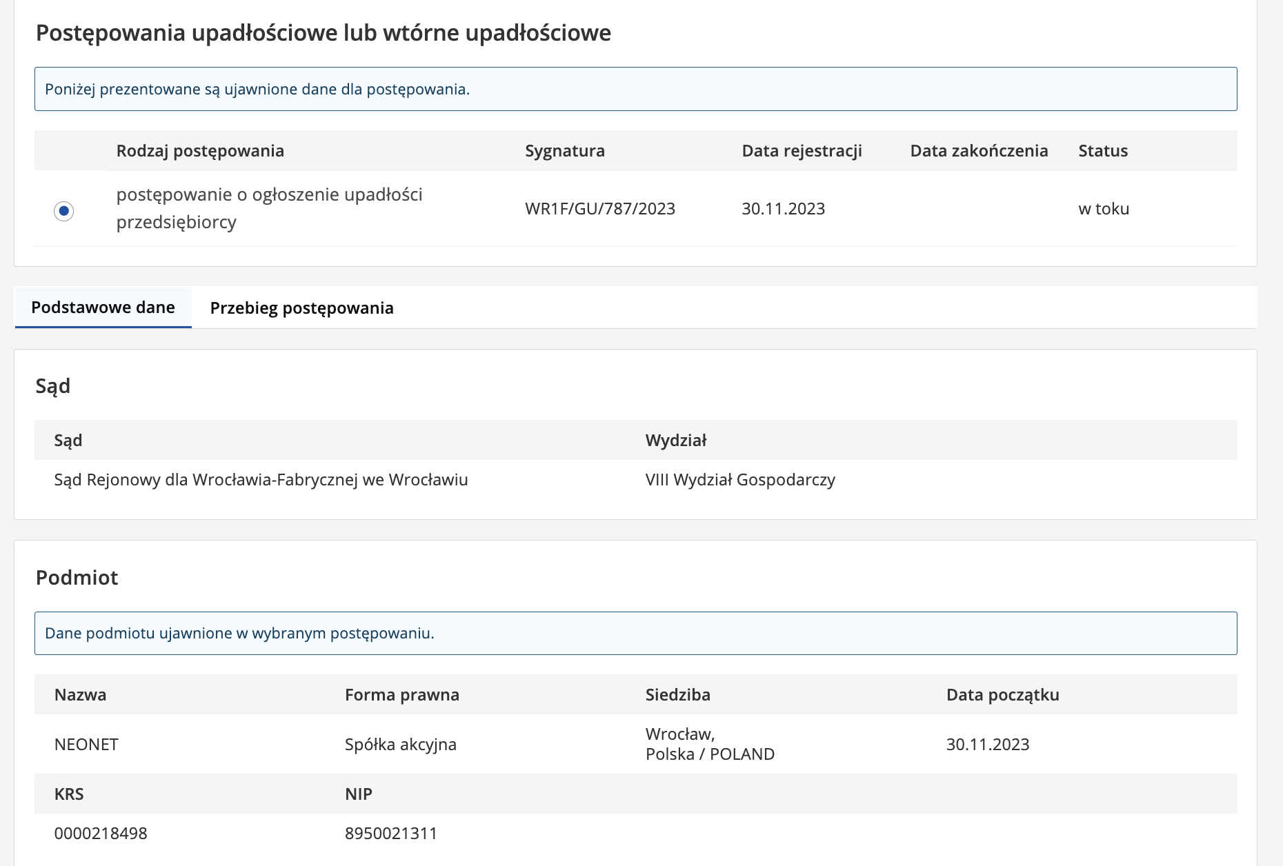The image size is (1283, 866).
Task: Click the Siedziba column header
Action: pos(677,695)
